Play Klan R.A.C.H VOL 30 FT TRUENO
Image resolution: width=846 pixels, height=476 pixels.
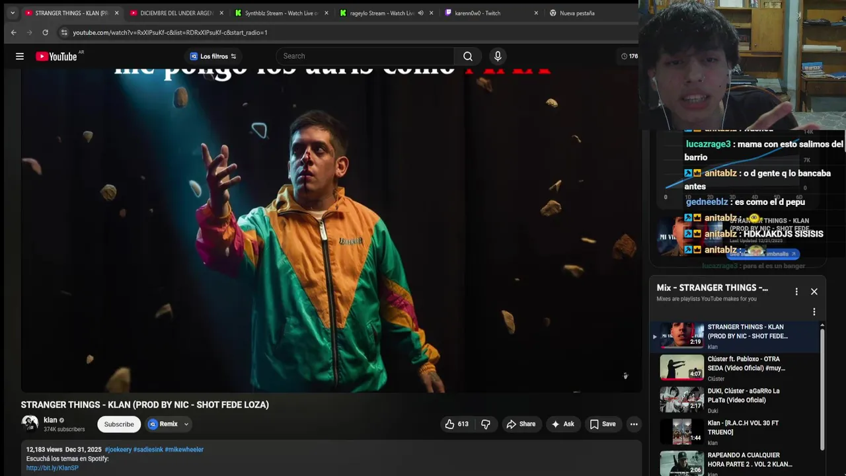click(734, 432)
